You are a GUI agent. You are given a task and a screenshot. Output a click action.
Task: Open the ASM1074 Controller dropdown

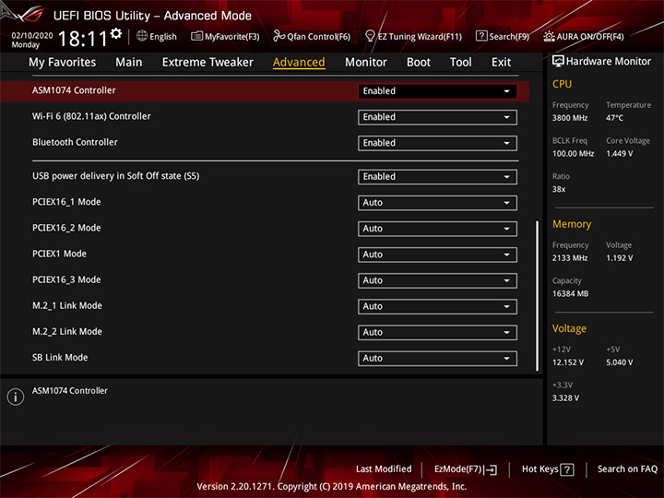(x=437, y=91)
